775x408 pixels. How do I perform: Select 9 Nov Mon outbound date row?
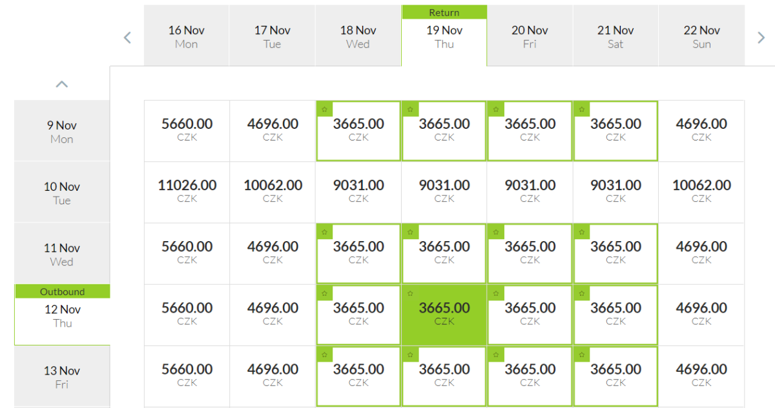coord(62,131)
